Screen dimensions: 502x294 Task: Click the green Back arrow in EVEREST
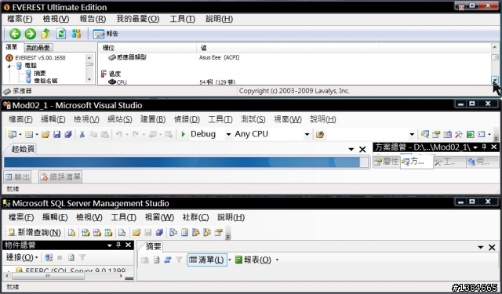pos(15,34)
